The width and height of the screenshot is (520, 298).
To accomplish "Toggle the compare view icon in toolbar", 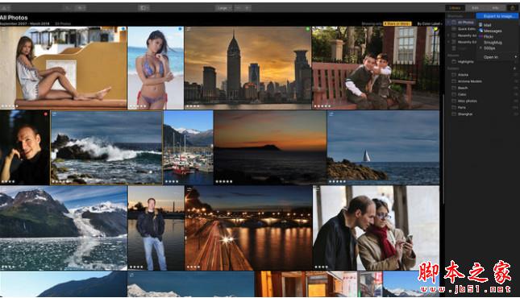I will 144,8.
